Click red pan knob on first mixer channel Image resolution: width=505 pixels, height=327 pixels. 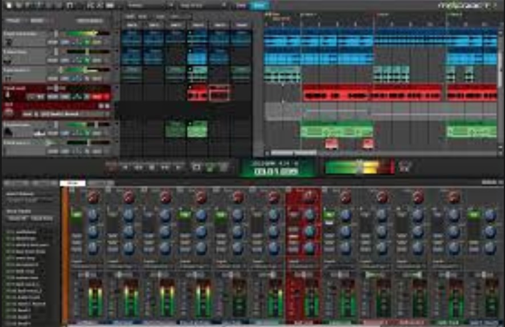tap(93, 197)
